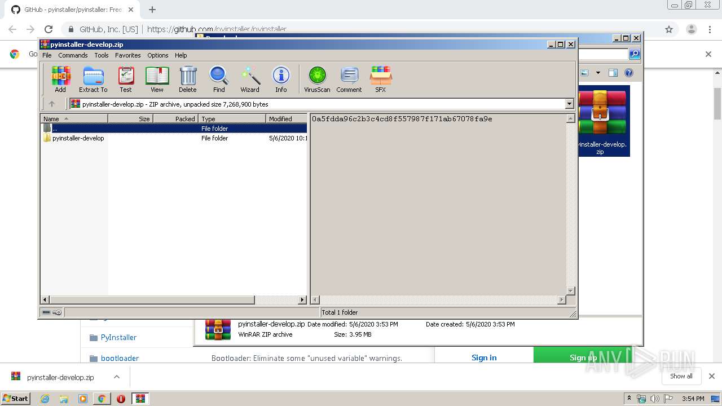Select pyinstaller-develop.zip thumbnail in Explorer
The width and height of the screenshot is (722, 406).
604,121
